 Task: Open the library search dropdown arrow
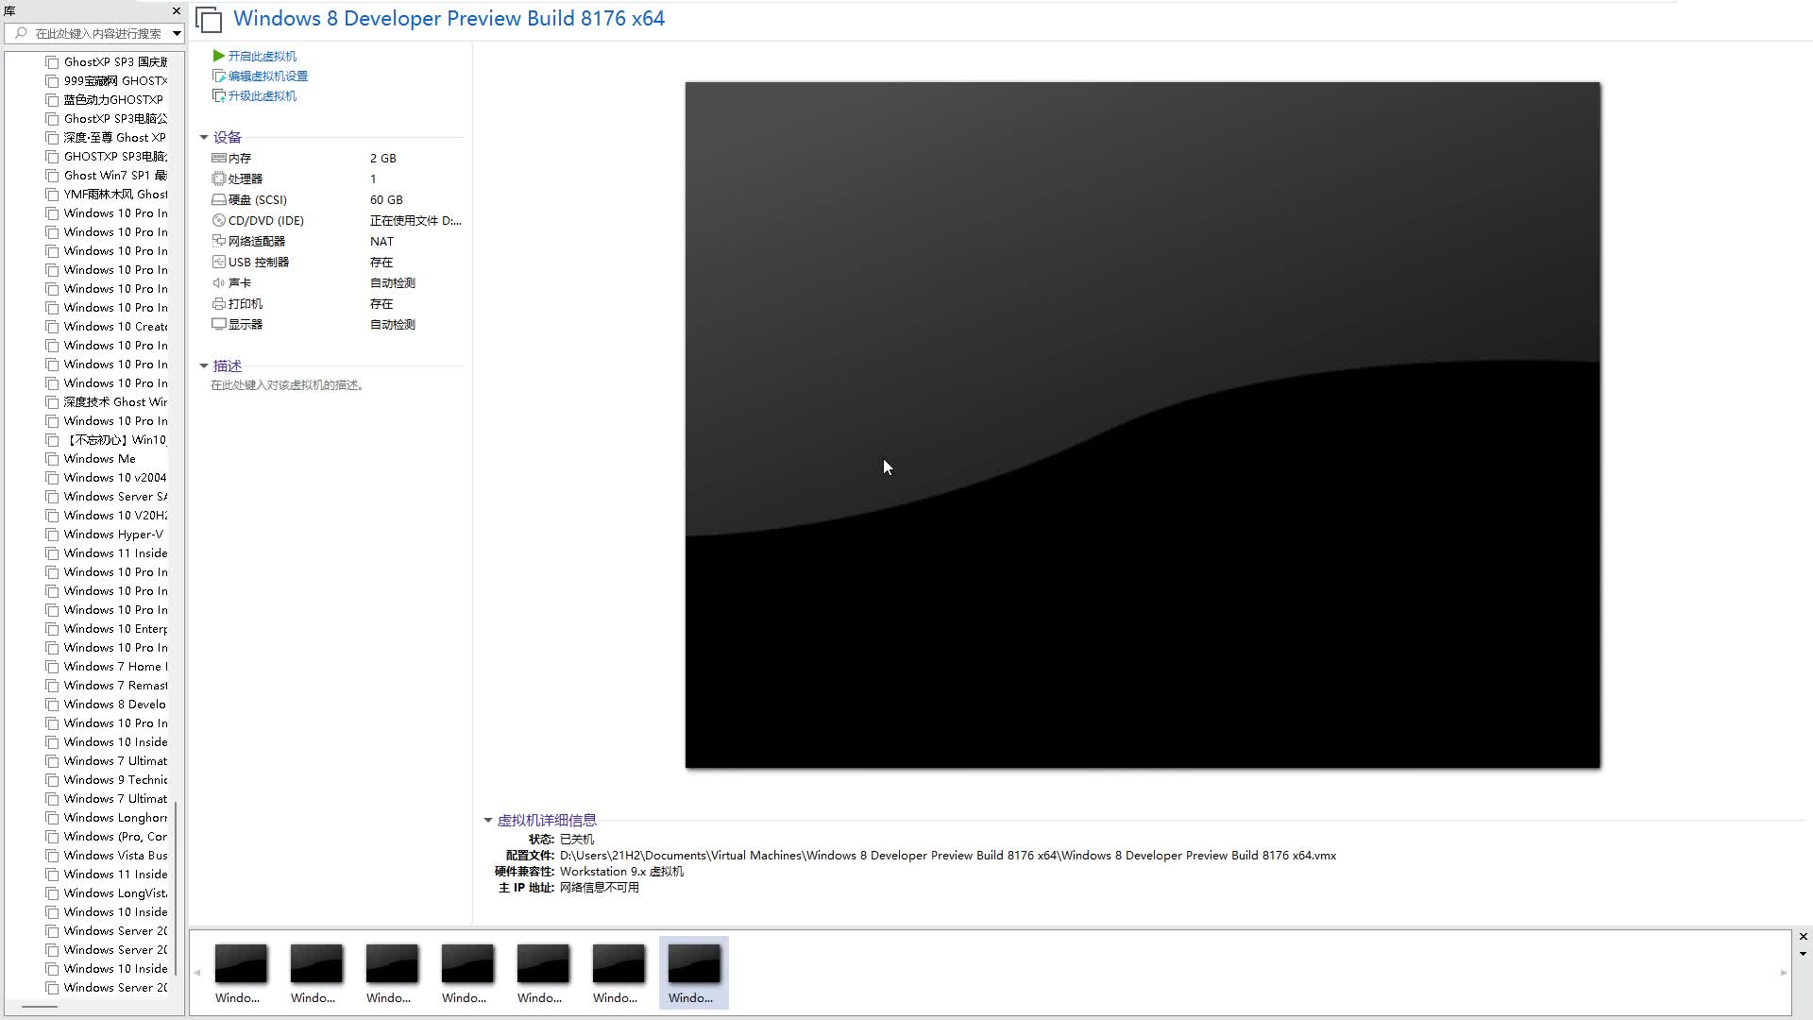(x=176, y=33)
